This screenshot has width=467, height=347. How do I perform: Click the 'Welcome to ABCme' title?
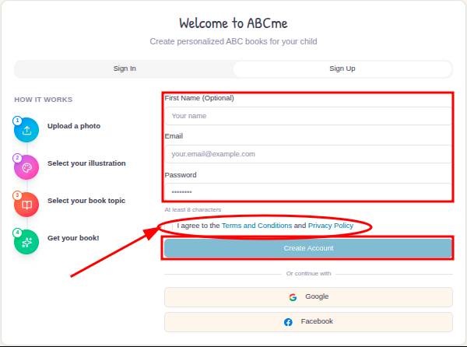(x=233, y=23)
